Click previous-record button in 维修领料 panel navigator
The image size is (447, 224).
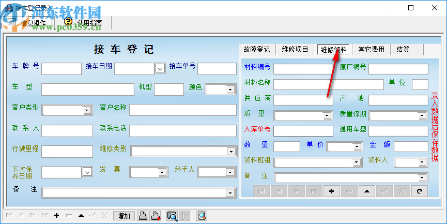click(x=279, y=191)
